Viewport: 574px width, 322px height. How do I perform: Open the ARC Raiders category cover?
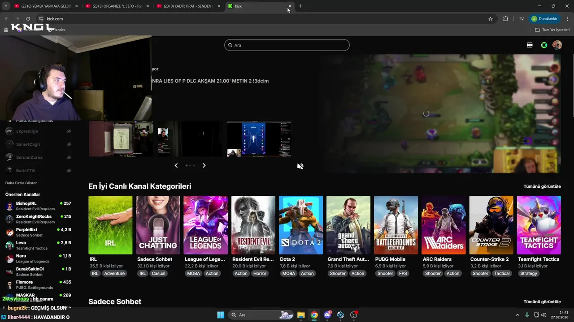[x=444, y=225]
